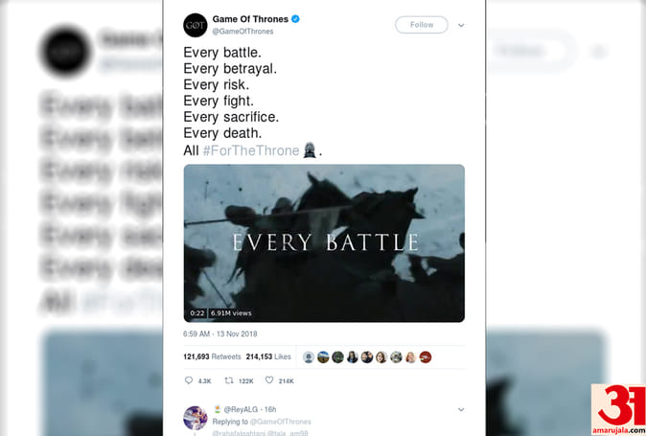Screen dimensions: 646x436
Task: Expand the tweet options chevron near Follow
Action: point(461,25)
